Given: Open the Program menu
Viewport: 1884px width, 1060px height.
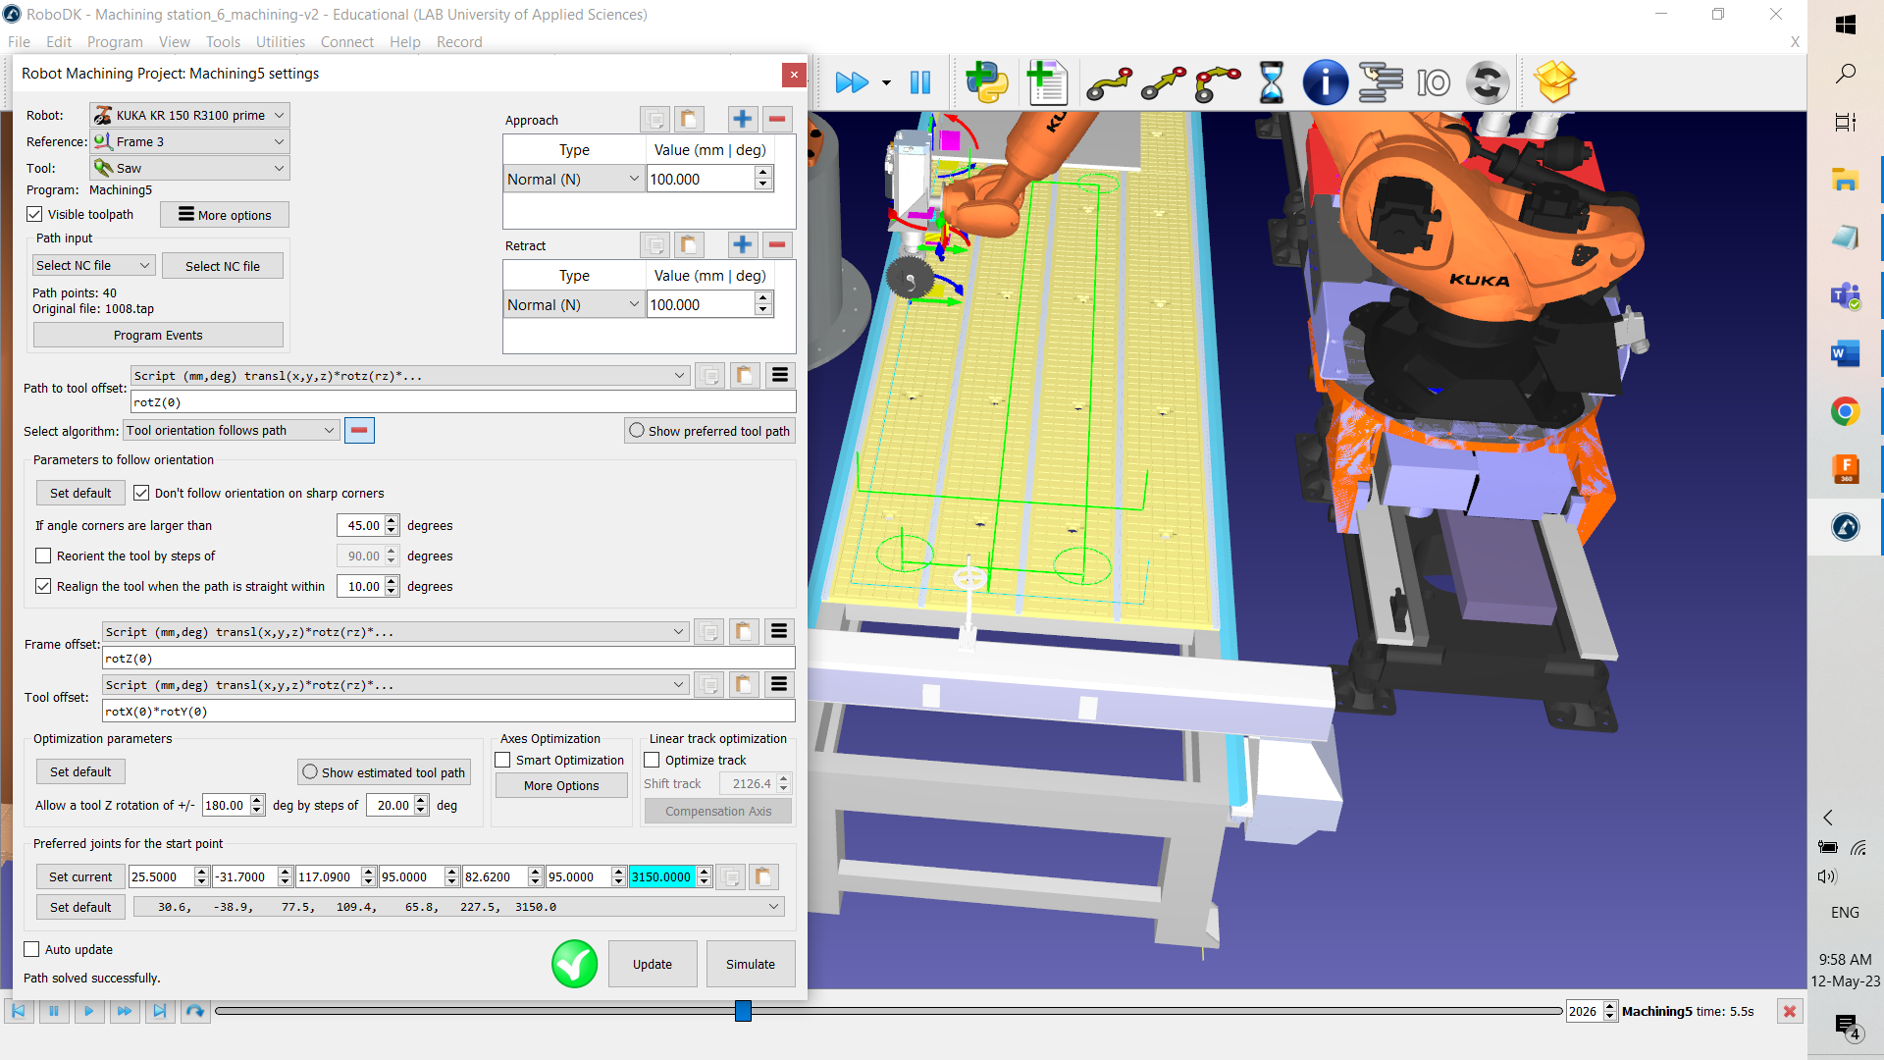Looking at the screenshot, I should pos(115,42).
